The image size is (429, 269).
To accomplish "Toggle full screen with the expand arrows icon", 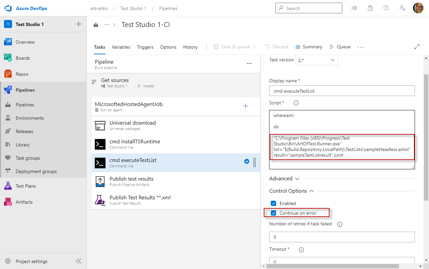I will coord(417,47).
